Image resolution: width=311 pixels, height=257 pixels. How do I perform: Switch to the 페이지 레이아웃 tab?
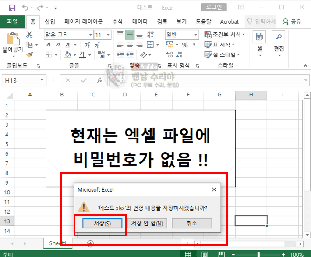pos(84,21)
